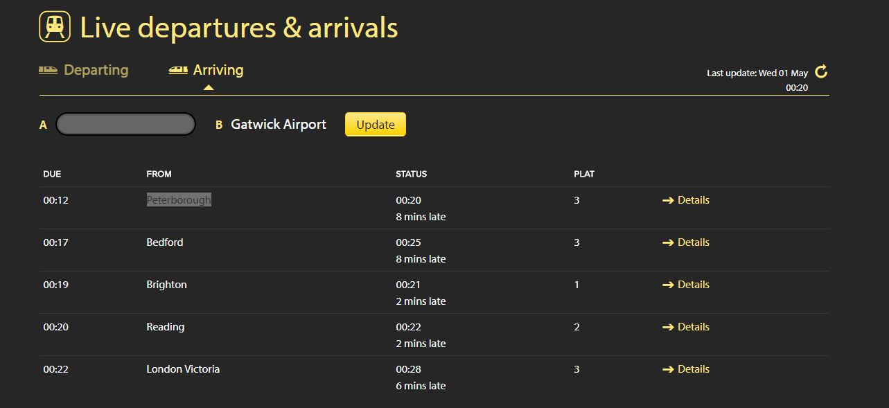Show Details for the Reading train

693,327
